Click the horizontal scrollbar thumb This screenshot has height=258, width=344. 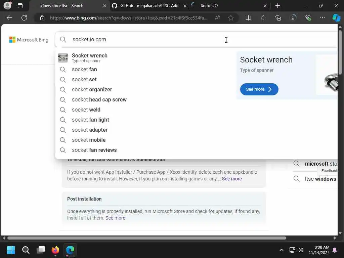146,238
